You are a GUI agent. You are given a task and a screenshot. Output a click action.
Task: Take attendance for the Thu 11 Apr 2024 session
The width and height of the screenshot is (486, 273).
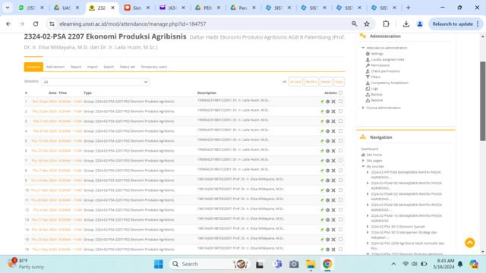point(322,220)
